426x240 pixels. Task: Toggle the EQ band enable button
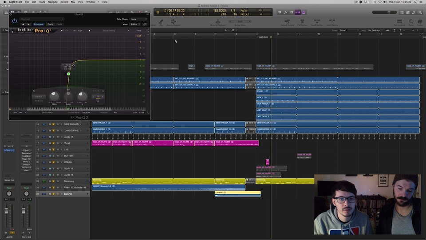pos(34,91)
